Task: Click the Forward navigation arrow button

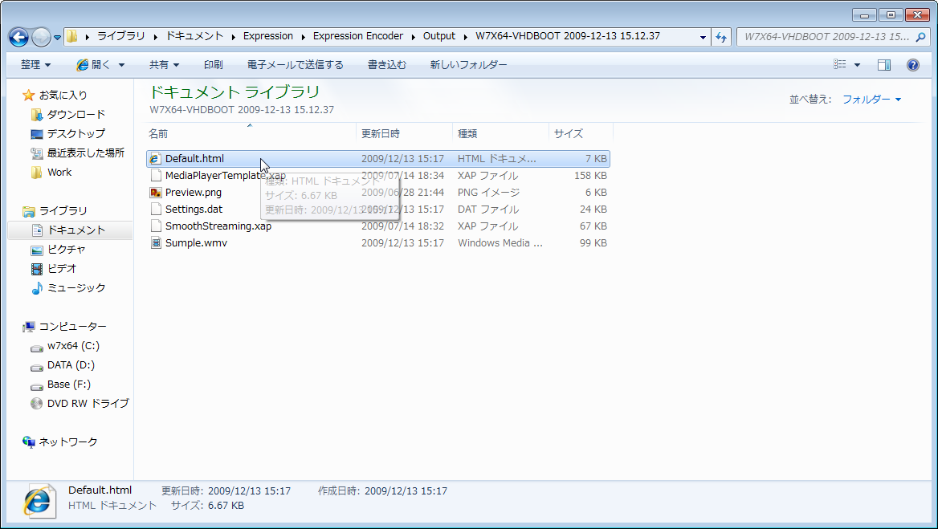Action: pos(41,37)
